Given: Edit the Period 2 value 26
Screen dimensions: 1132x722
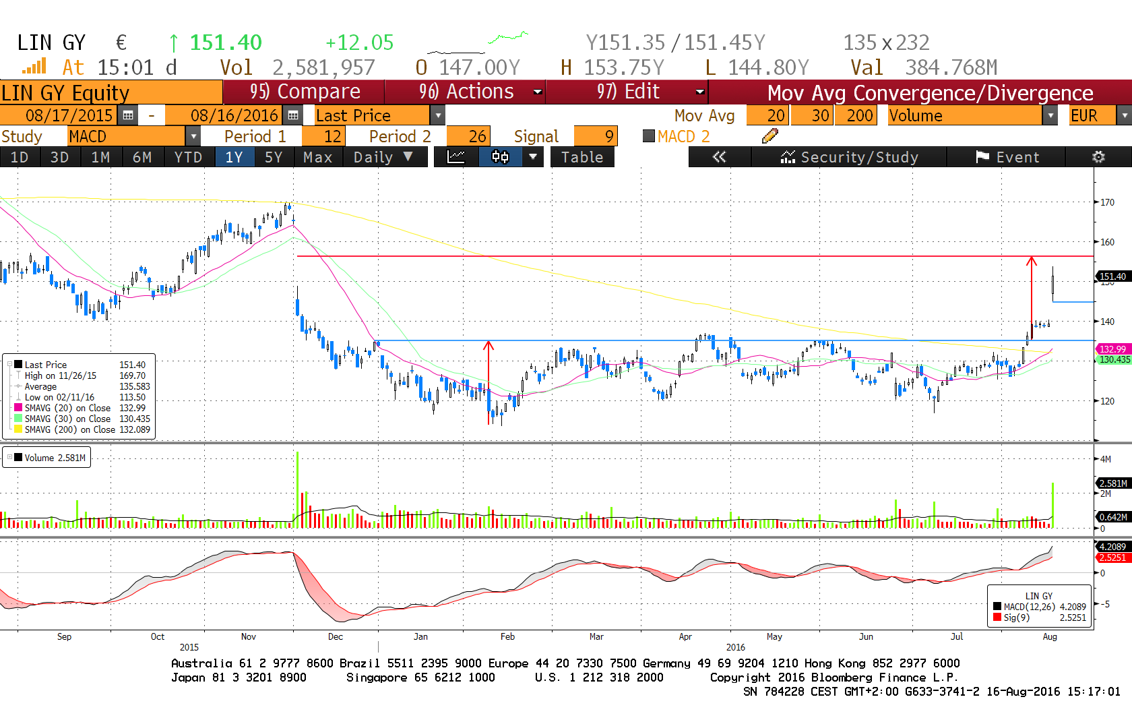Looking at the screenshot, I should [x=468, y=137].
